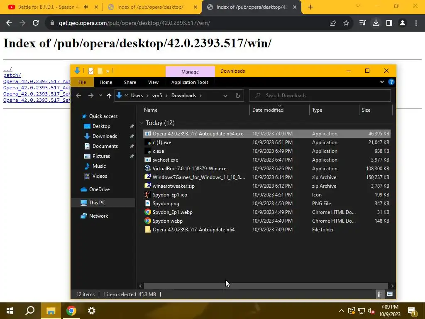Select This PC in navigation pane
Screen dimensions: 425x319
point(97,203)
